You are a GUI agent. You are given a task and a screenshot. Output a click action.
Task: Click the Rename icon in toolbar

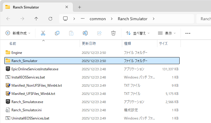click(x=85, y=33)
